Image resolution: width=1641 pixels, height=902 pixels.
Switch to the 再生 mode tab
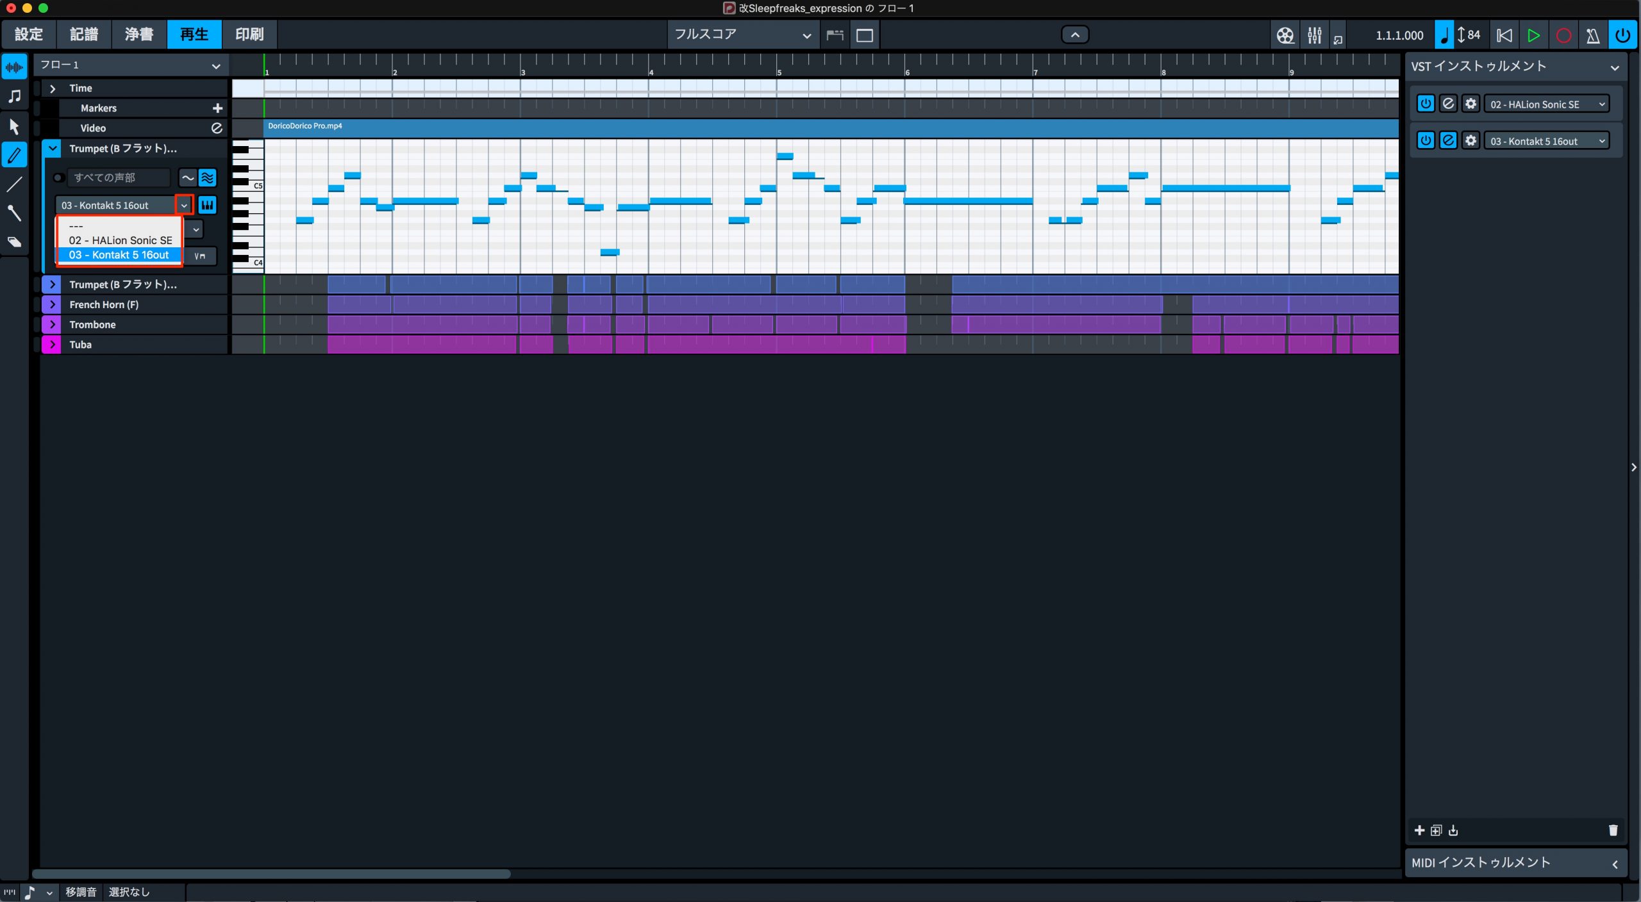point(194,35)
